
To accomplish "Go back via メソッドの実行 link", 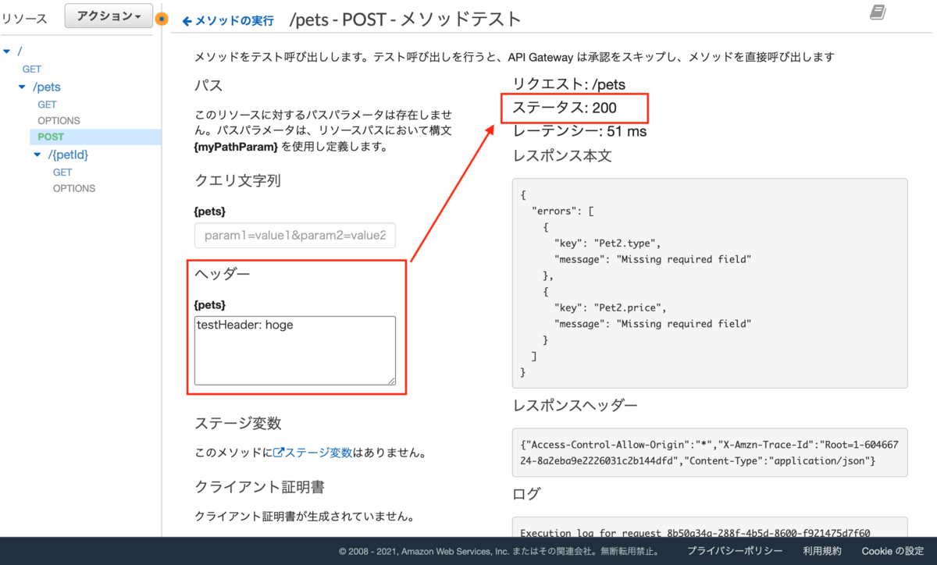I will [x=233, y=21].
